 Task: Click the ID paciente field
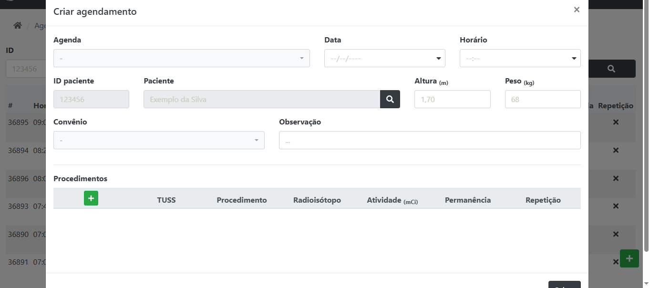pyautogui.click(x=91, y=99)
